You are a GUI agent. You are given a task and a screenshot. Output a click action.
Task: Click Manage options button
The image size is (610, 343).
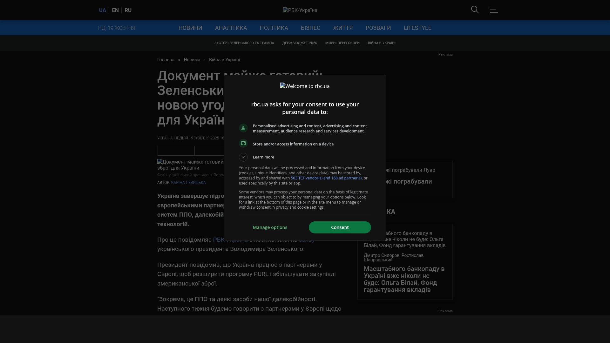270,227
